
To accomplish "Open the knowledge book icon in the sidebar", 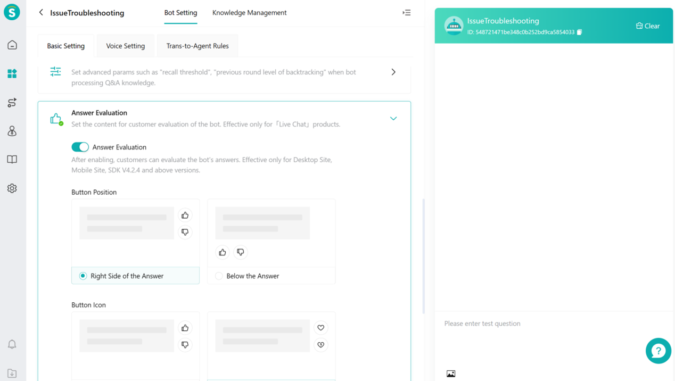I will coord(12,159).
